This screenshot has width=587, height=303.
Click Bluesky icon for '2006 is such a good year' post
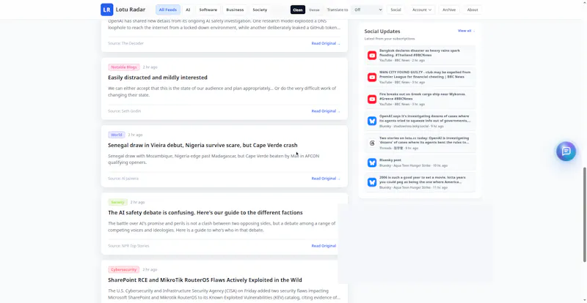372,182
